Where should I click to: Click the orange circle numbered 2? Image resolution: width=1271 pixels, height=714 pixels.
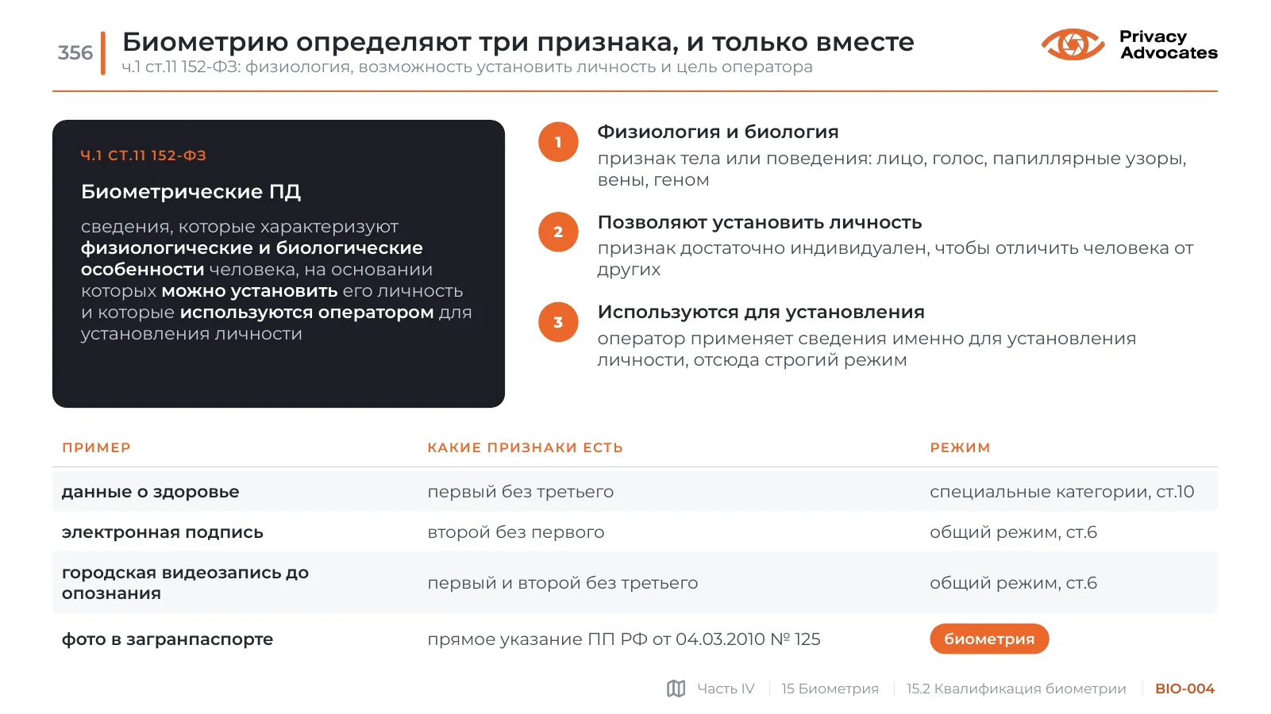[558, 232]
